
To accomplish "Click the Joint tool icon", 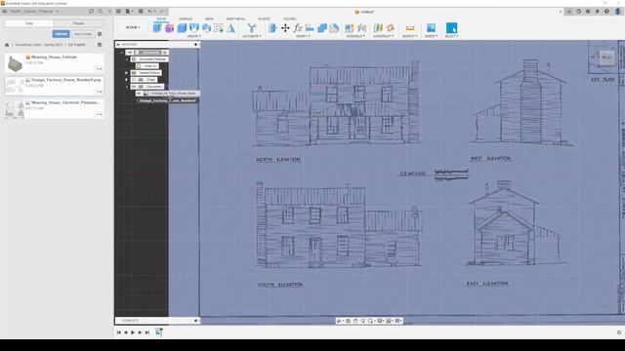I will (362, 28).
